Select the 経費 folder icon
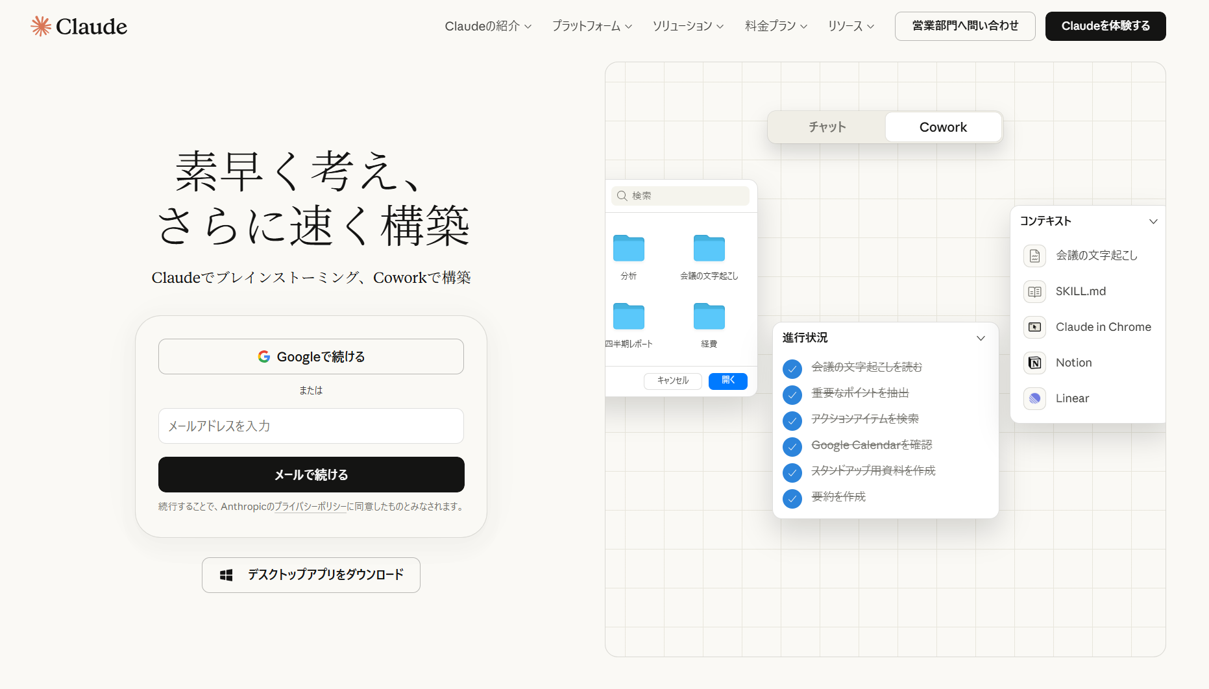Screen dimensions: 1209x689 (x=709, y=317)
